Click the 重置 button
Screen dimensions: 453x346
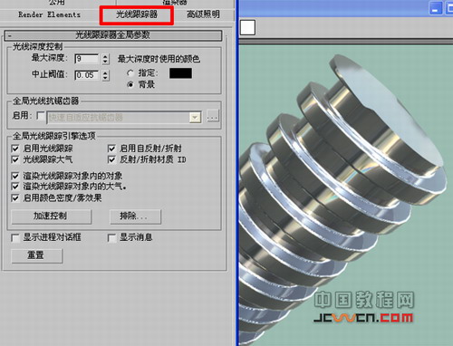pyautogui.click(x=36, y=255)
